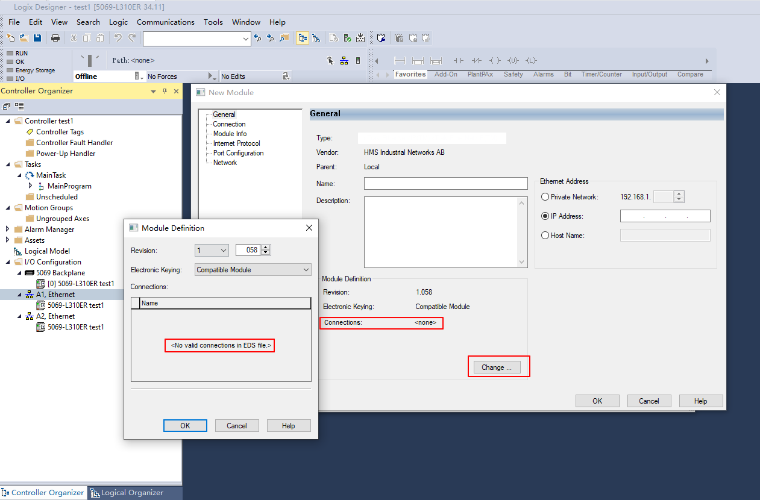Switch to the Logical Organizer tab
Screen dimensions: 760x500
click(127, 493)
